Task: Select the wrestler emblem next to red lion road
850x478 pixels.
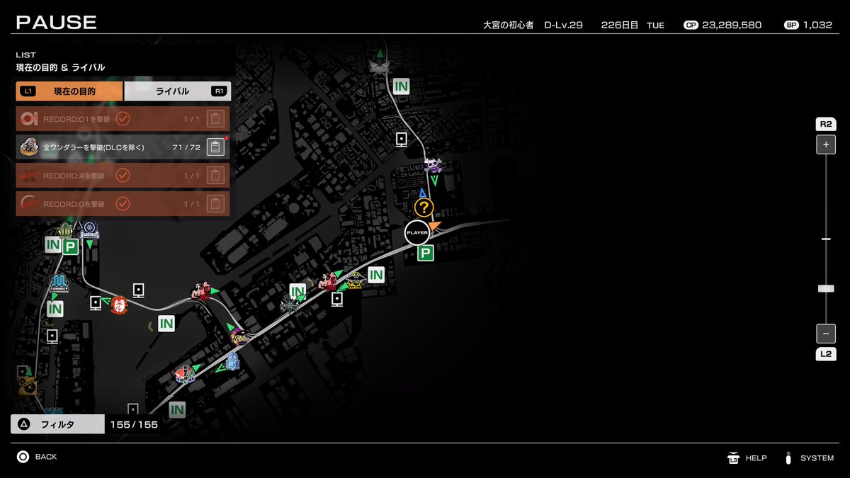Action: coord(201,290)
